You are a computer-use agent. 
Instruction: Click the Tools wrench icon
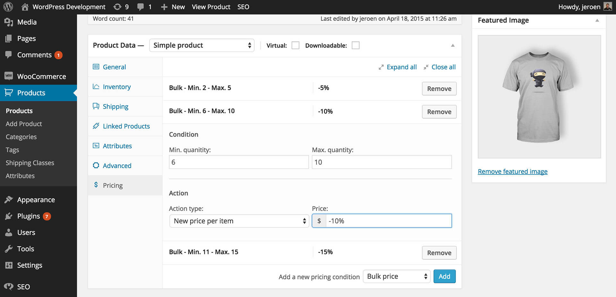(x=9, y=249)
